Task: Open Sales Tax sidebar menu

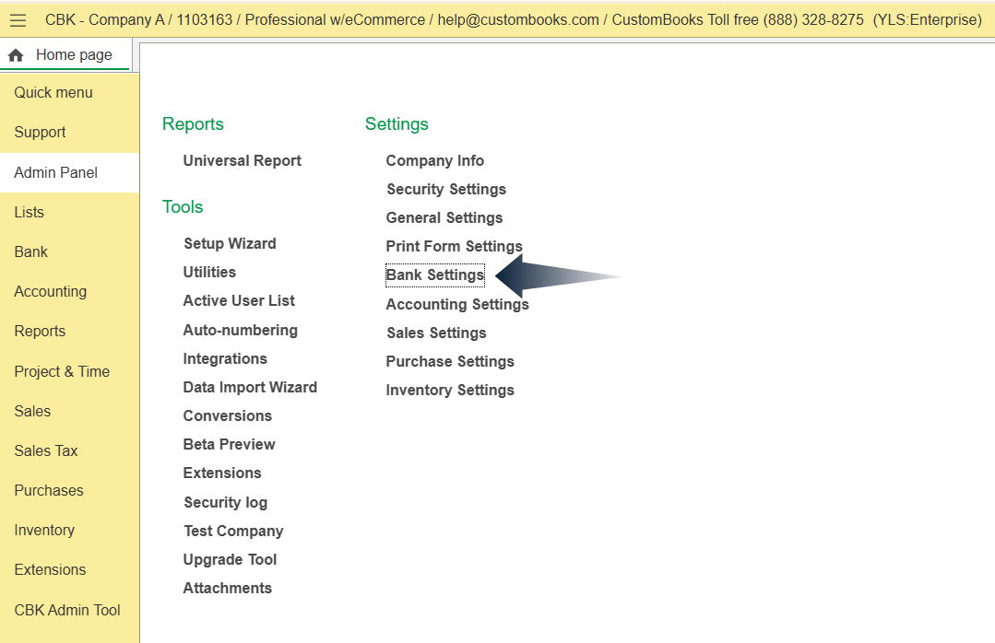Action: 46,450
